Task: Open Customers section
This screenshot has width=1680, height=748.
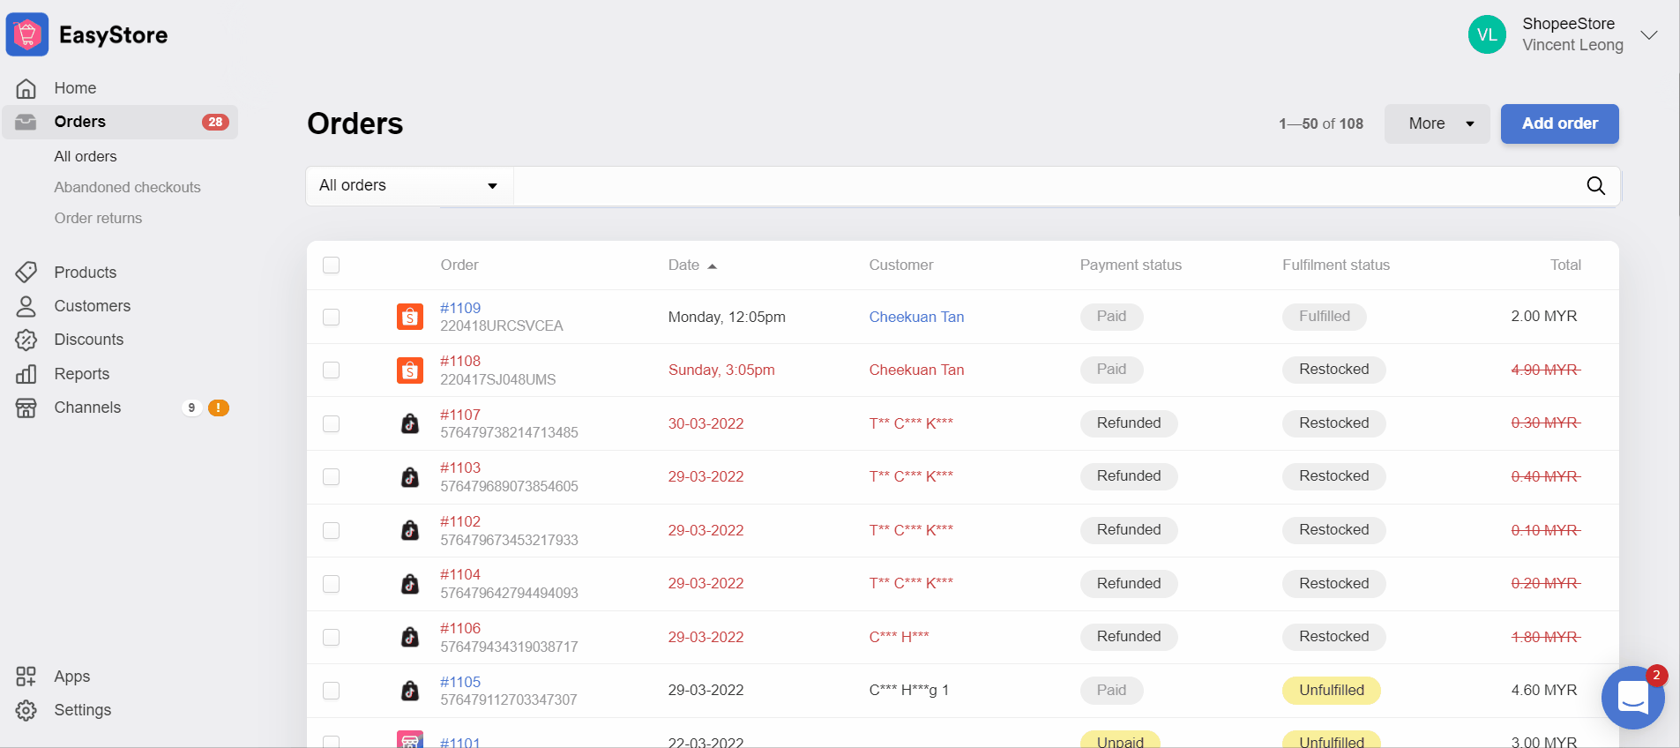Action: [93, 306]
